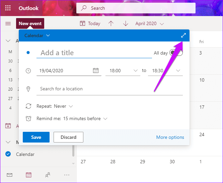Viewport: 223px width, 183px height.
Task: Click the Discard button
Action: [x=68, y=137]
